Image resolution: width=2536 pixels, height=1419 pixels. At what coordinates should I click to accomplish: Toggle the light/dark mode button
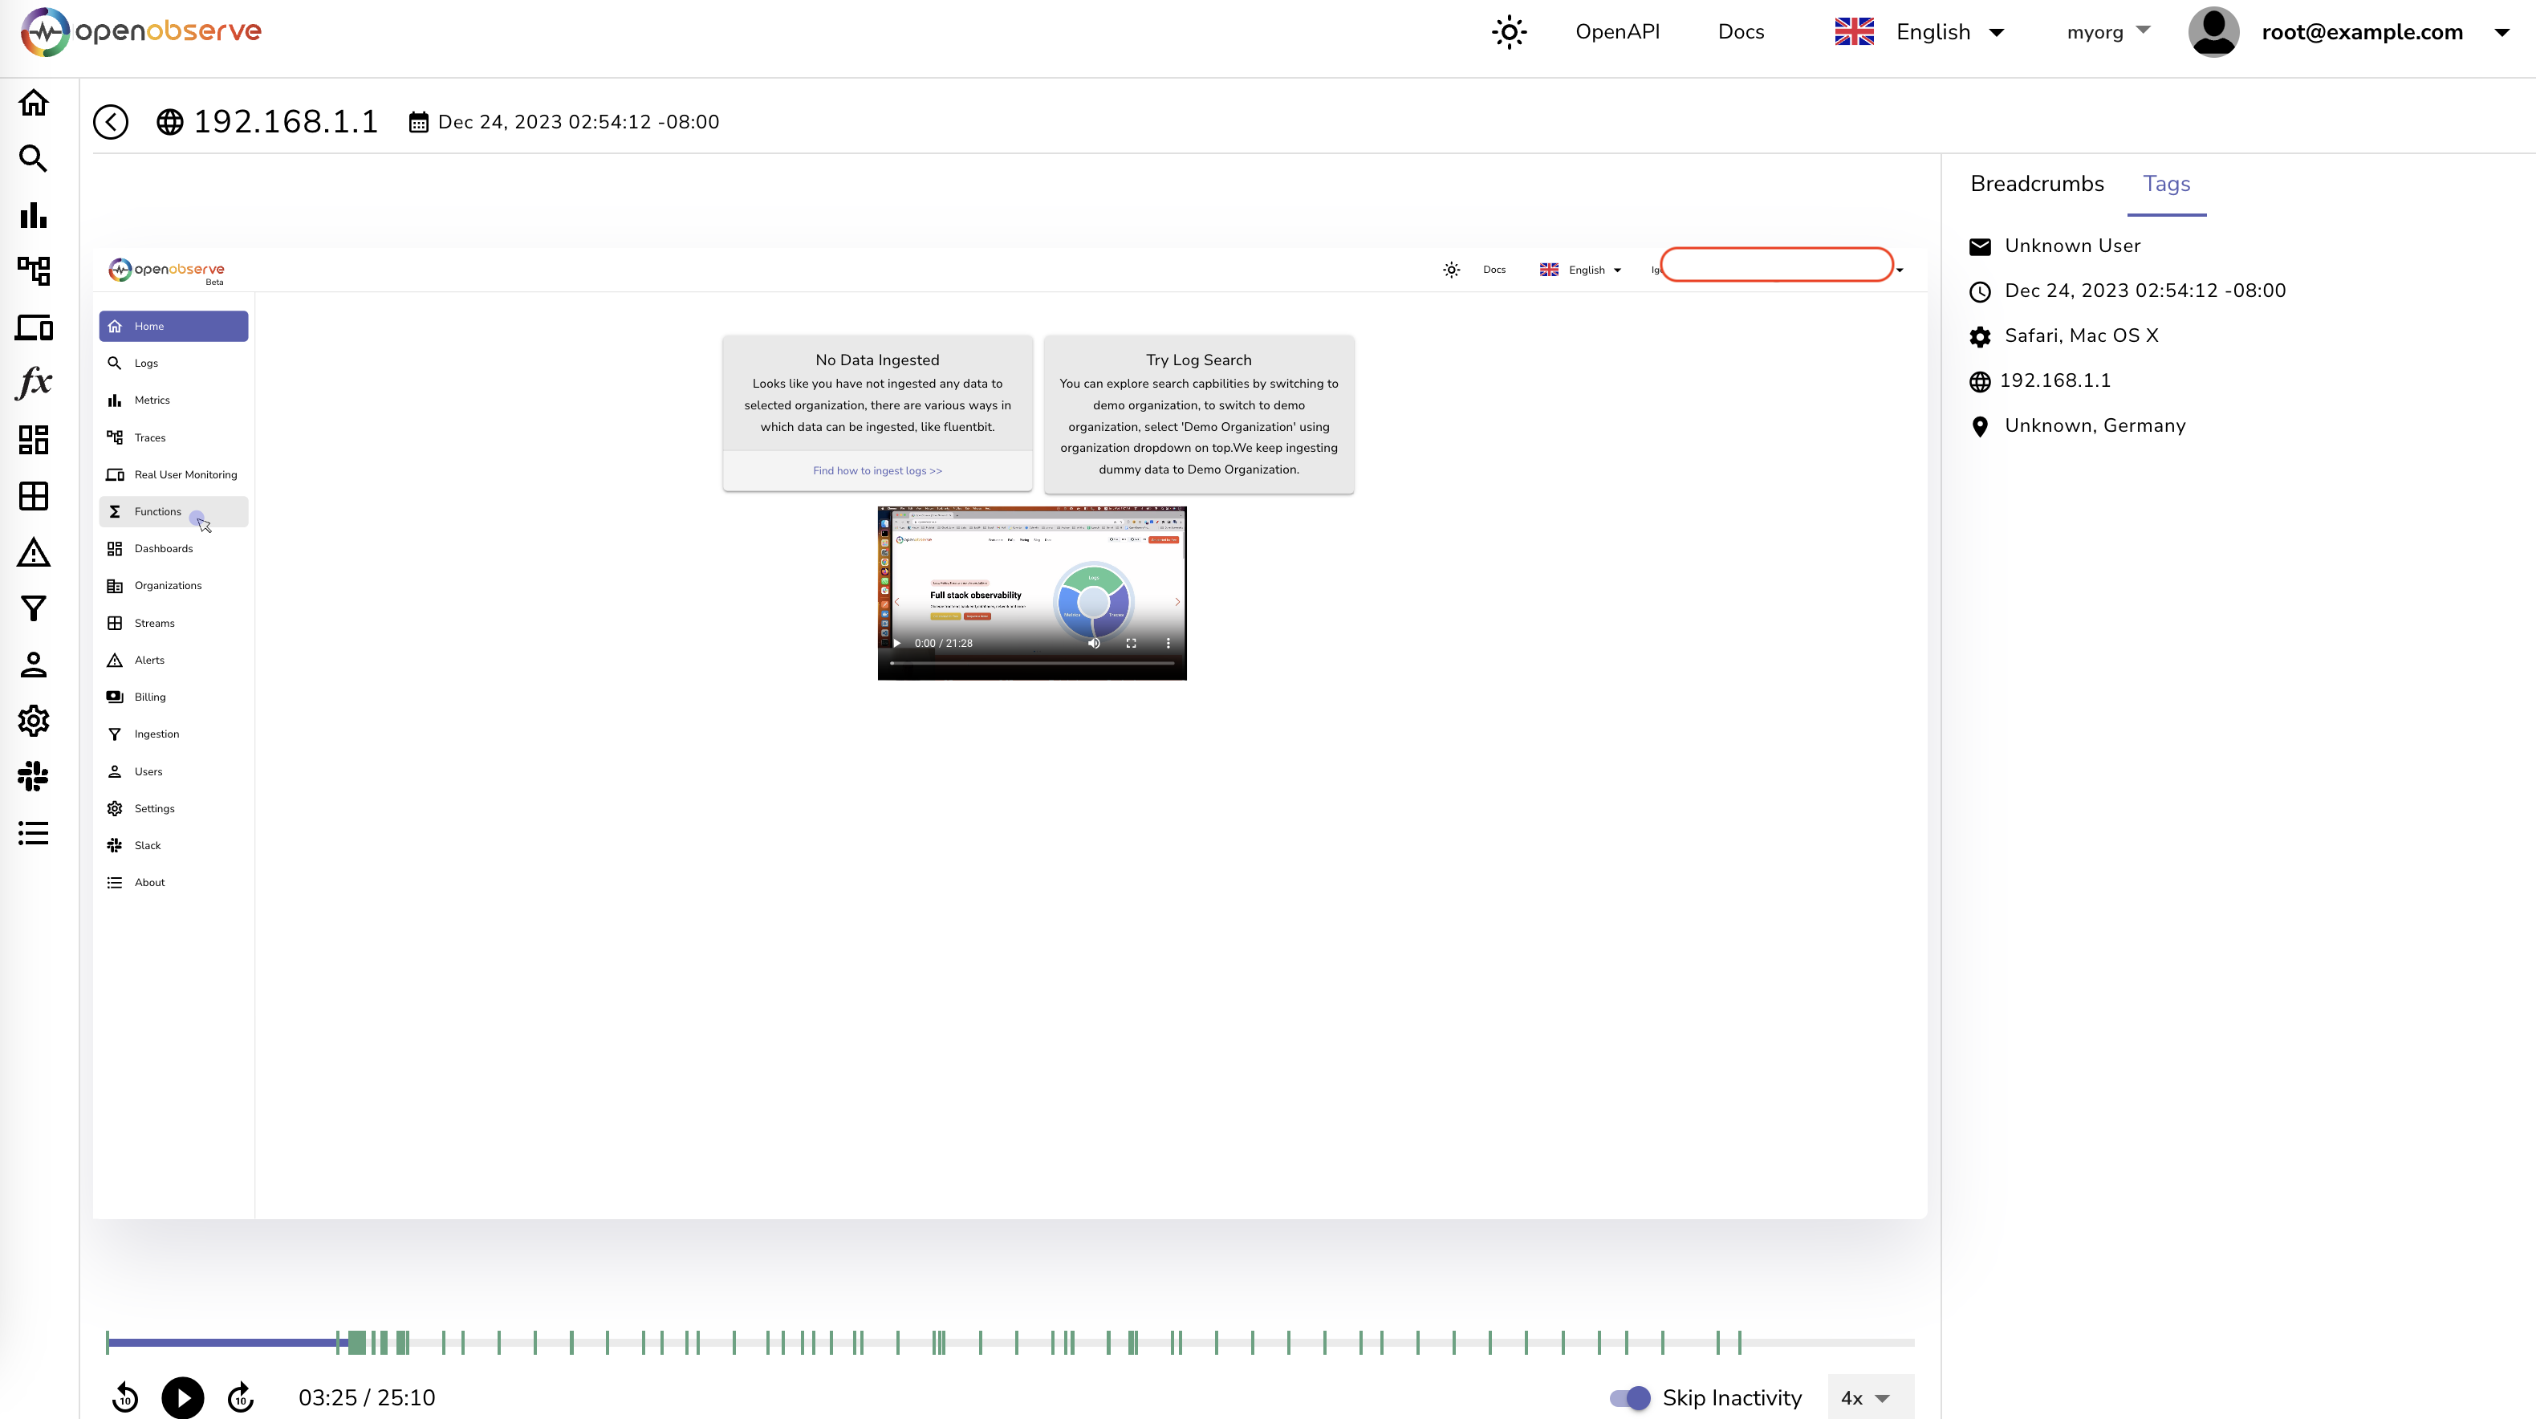coord(1509,31)
